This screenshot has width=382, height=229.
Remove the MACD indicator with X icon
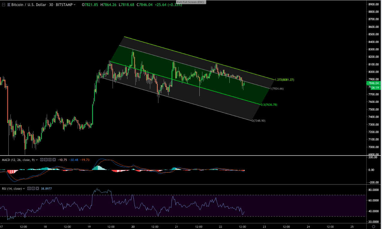pyautogui.click(x=54, y=160)
